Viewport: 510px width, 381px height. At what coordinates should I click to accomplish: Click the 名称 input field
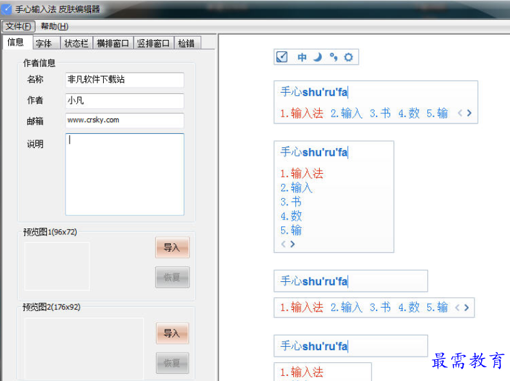(124, 80)
